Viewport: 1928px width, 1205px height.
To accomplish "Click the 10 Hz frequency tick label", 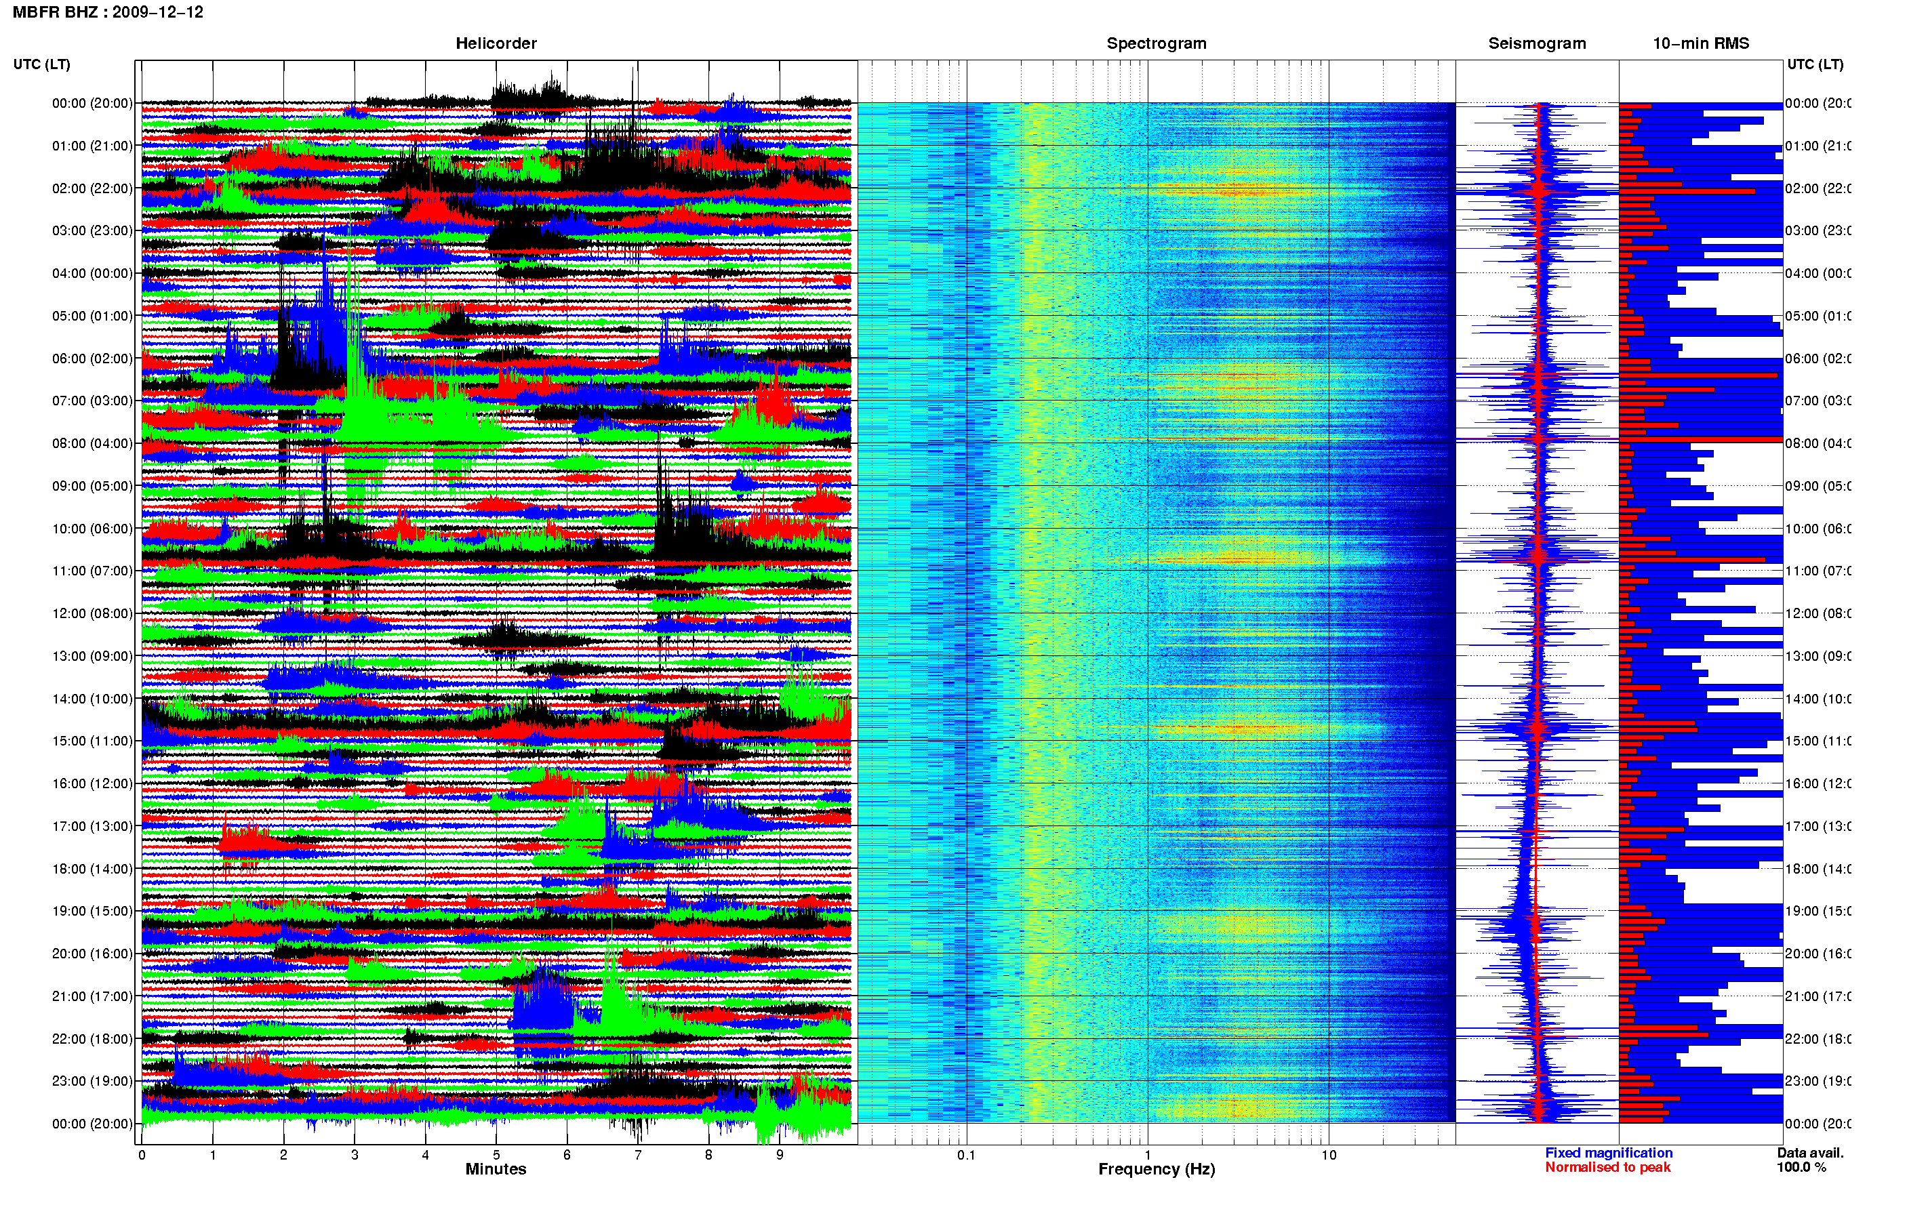I will pos(1329,1155).
